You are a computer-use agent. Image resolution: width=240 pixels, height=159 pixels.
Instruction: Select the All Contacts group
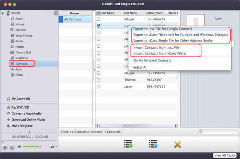(76, 20)
